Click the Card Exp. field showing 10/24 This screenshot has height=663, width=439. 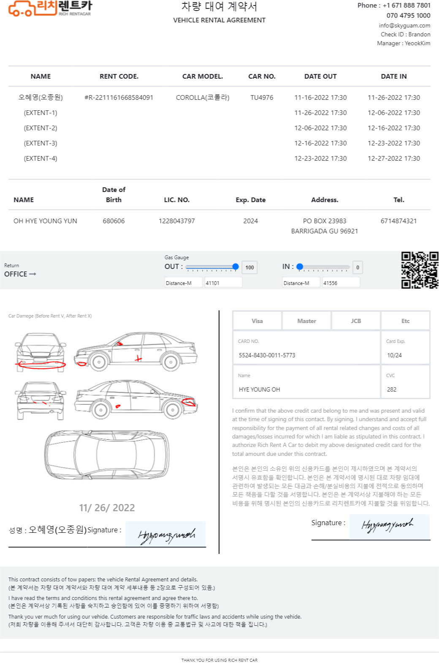[x=405, y=348]
